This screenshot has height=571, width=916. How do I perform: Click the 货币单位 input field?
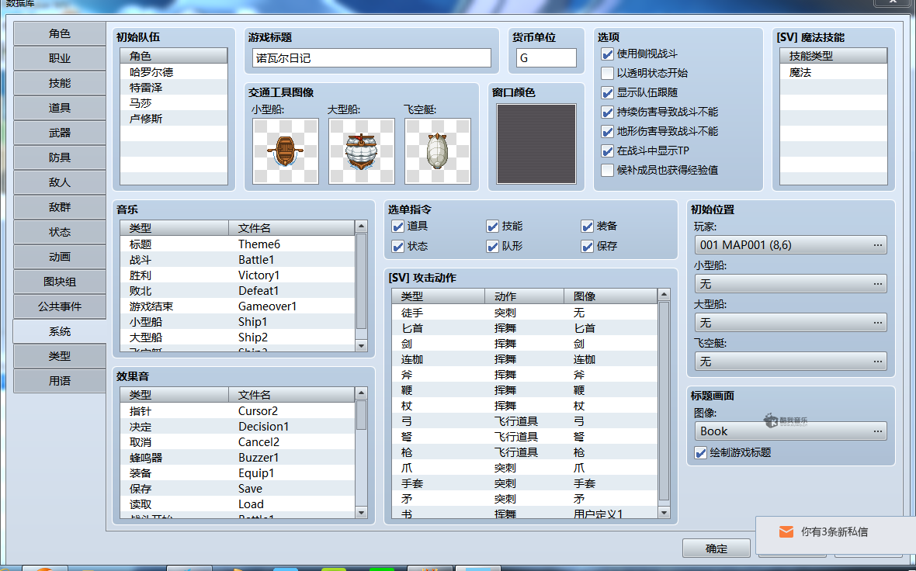pyautogui.click(x=546, y=58)
